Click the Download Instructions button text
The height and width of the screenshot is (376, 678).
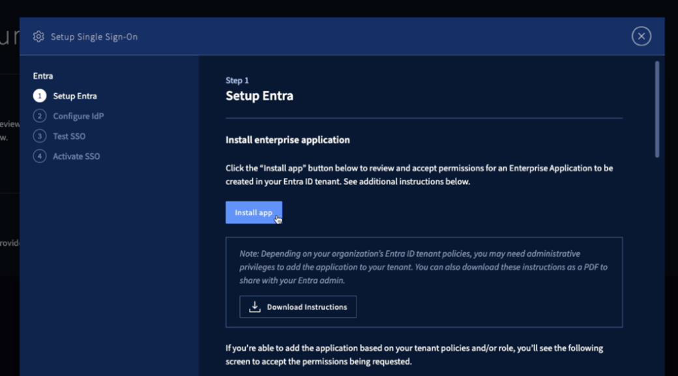coord(307,307)
